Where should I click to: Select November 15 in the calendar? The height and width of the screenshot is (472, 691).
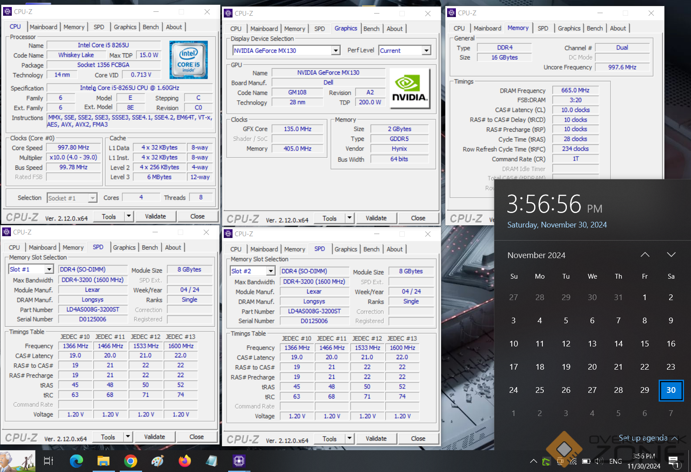(644, 344)
